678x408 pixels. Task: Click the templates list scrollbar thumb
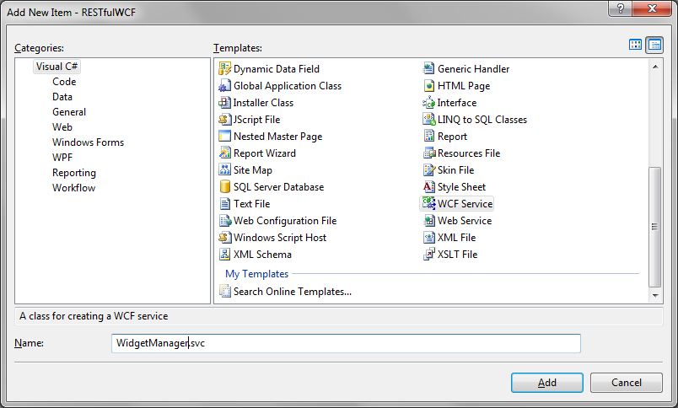[x=655, y=227]
